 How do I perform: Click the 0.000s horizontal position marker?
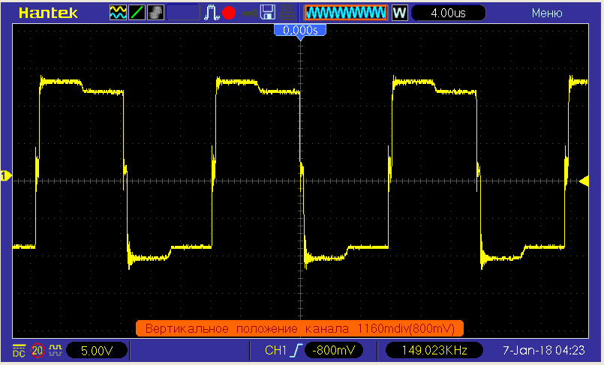pos(300,30)
